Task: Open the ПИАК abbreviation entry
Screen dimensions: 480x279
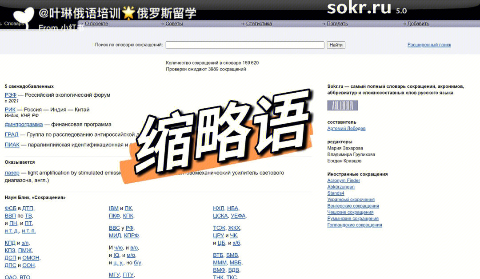Action: tap(12, 145)
